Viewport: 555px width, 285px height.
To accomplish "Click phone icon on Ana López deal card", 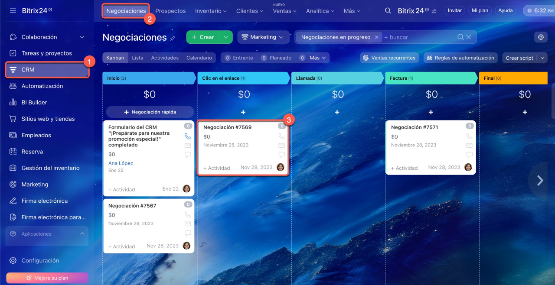I will click(188, 136).
